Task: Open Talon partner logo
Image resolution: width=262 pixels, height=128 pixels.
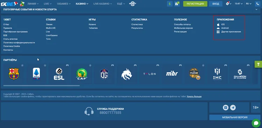Action: [x=150, y=74]
